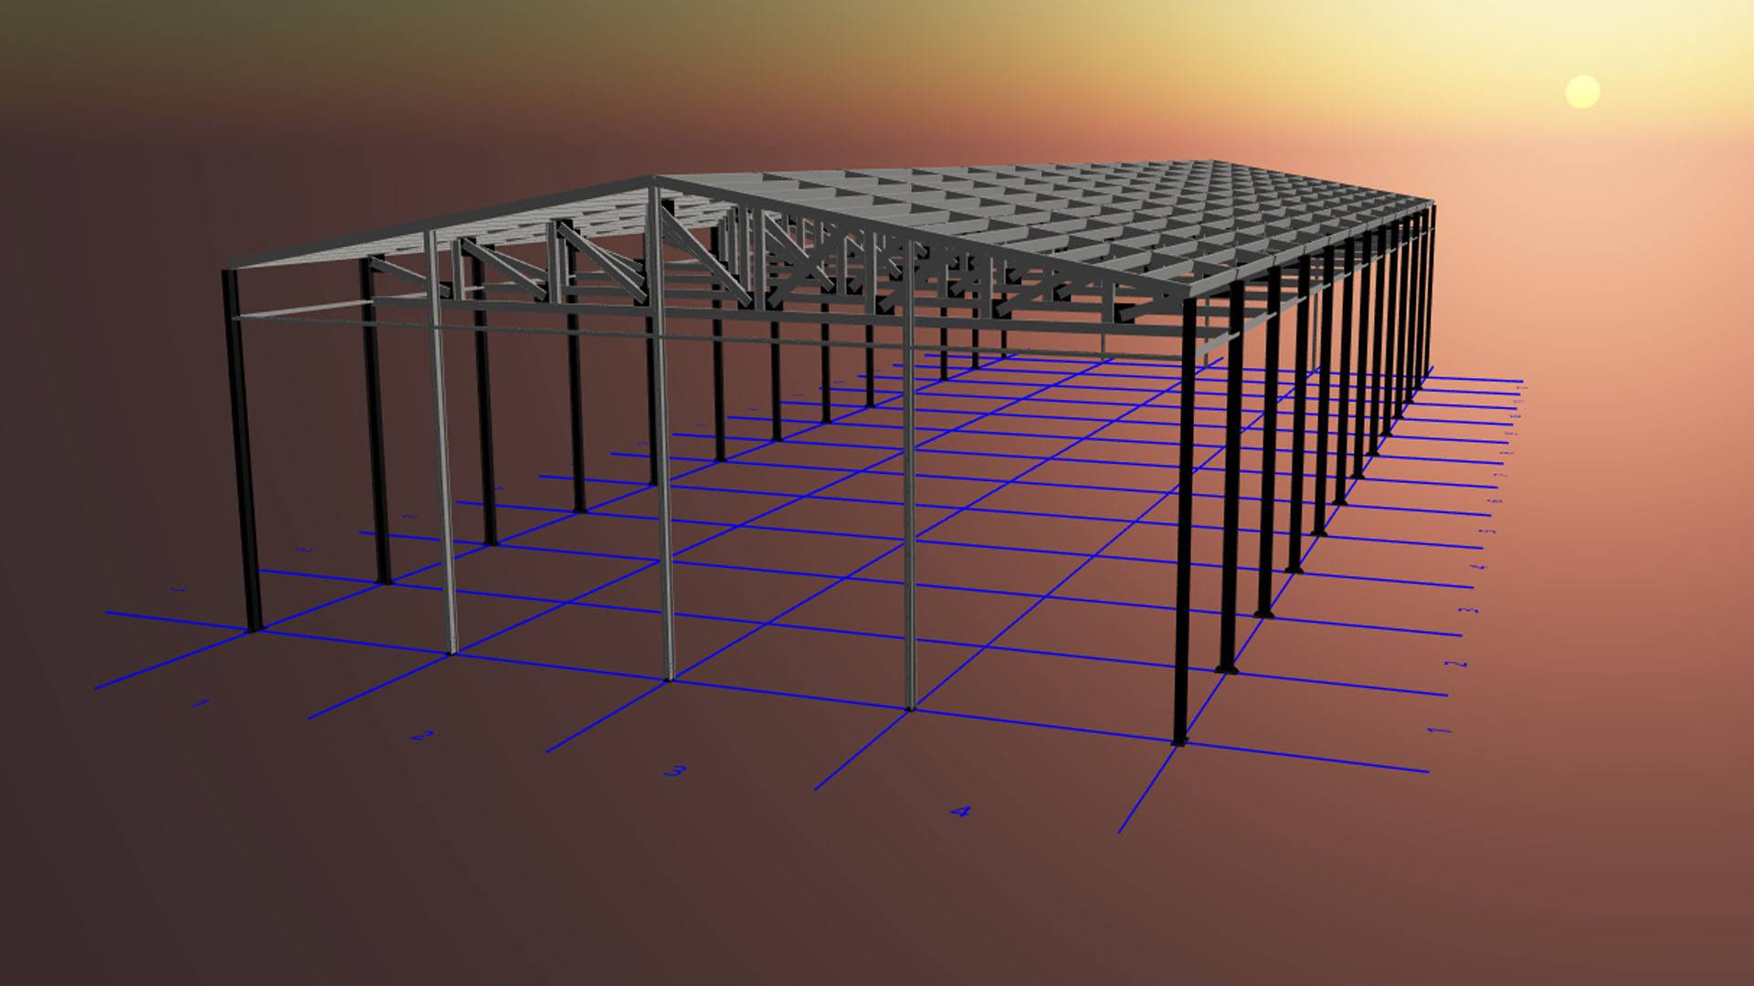The width and height of the screenshot is (1754, 986).
Task: Click the sun in the sky
Action: point(1582,92)
